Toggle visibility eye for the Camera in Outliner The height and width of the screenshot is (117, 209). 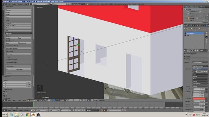[203, 18]
